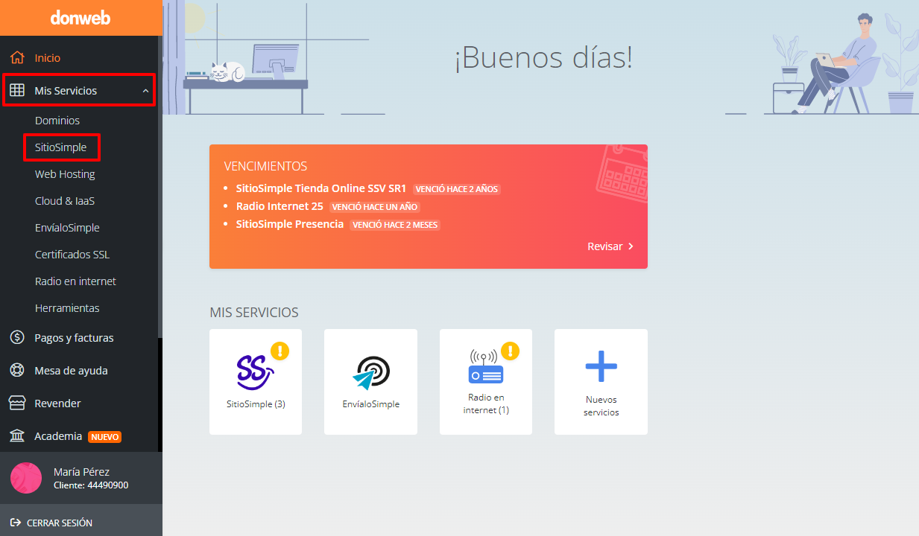919x536 pixels.
Task: Click the VENCIMIENTOS heading
Action: 265,166
